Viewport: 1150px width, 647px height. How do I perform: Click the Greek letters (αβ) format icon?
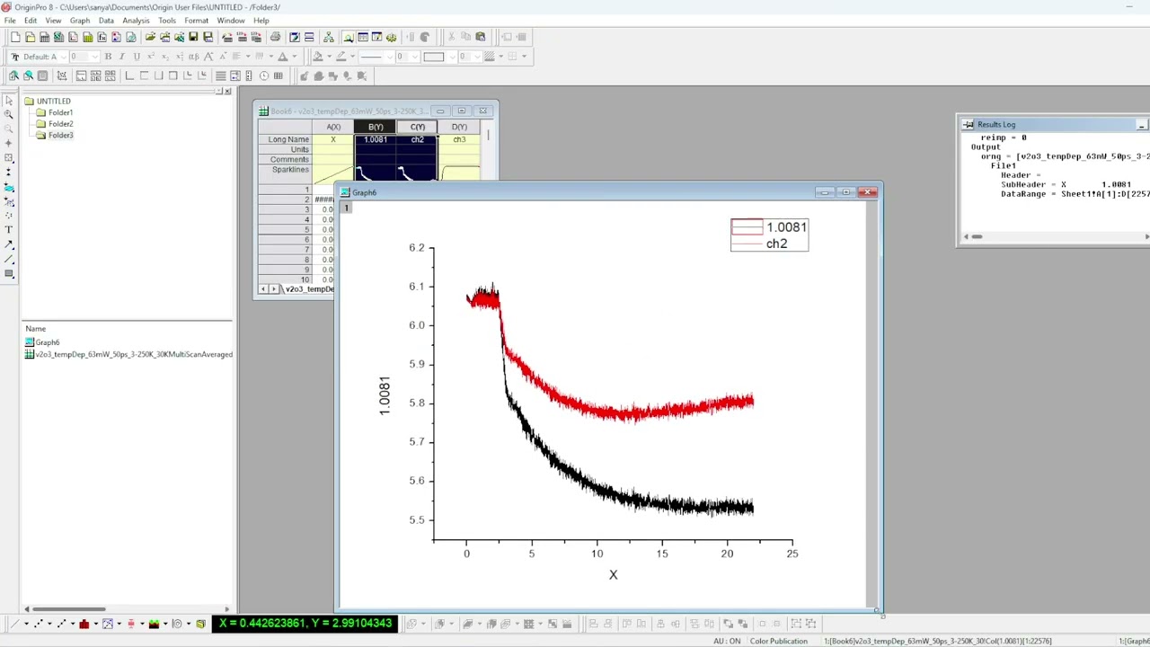(x=193, y=57)
